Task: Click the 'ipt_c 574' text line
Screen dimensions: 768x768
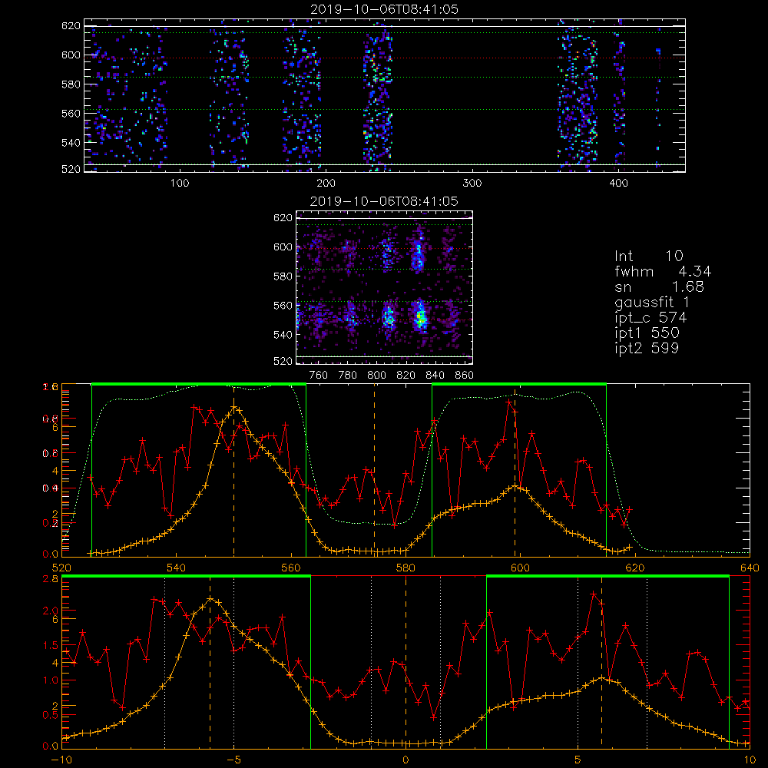Action: click(650, 318)
